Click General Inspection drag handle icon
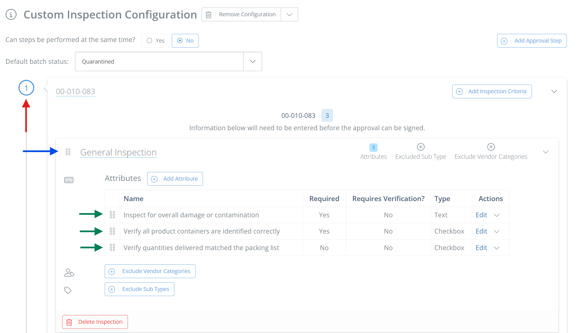Viewport: 578px width, 333px height. tap(68, 152)
